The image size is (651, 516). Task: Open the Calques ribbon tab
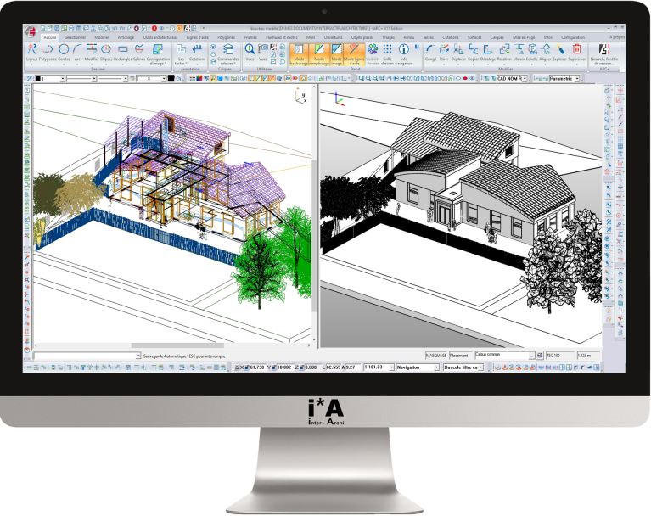(495, 38)
